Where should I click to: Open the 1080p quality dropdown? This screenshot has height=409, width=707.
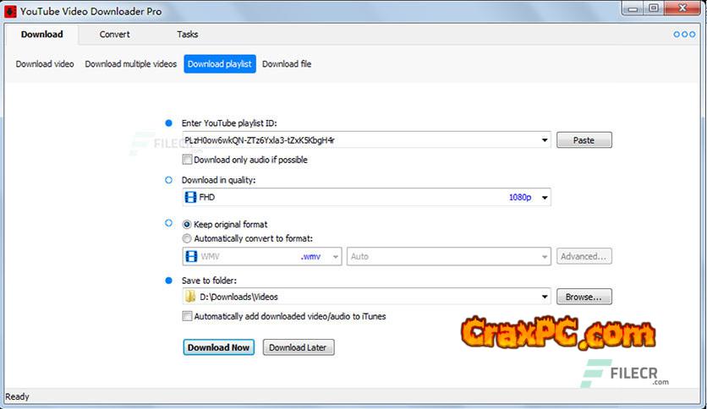pos(545,197)
